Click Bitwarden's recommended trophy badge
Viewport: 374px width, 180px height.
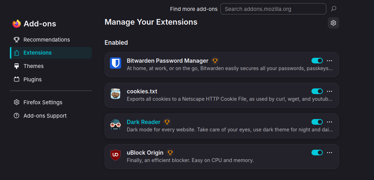coord(215,61)
